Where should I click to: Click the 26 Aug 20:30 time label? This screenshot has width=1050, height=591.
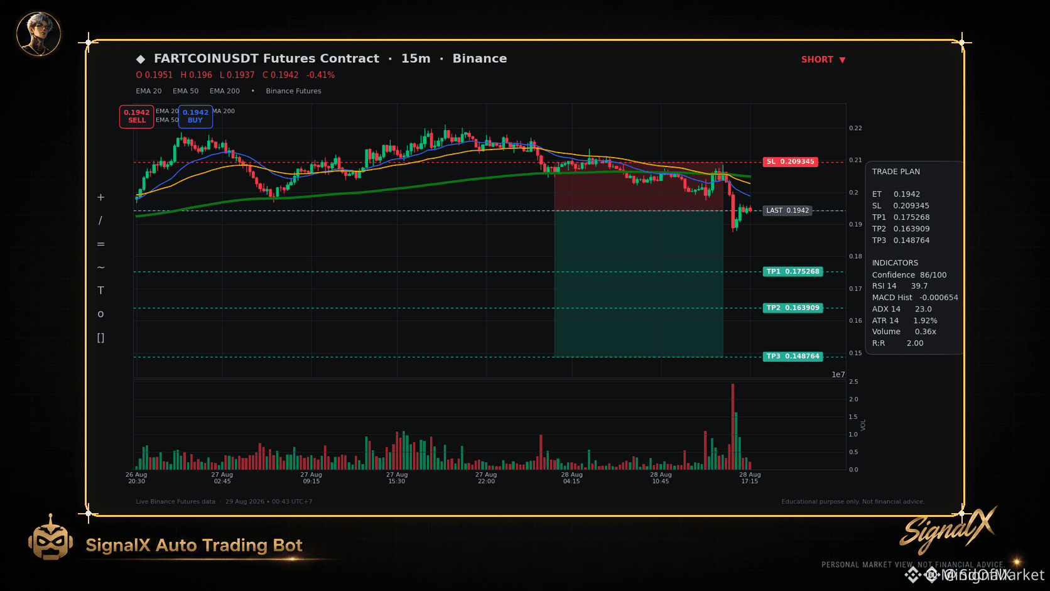tap(136, 478)
